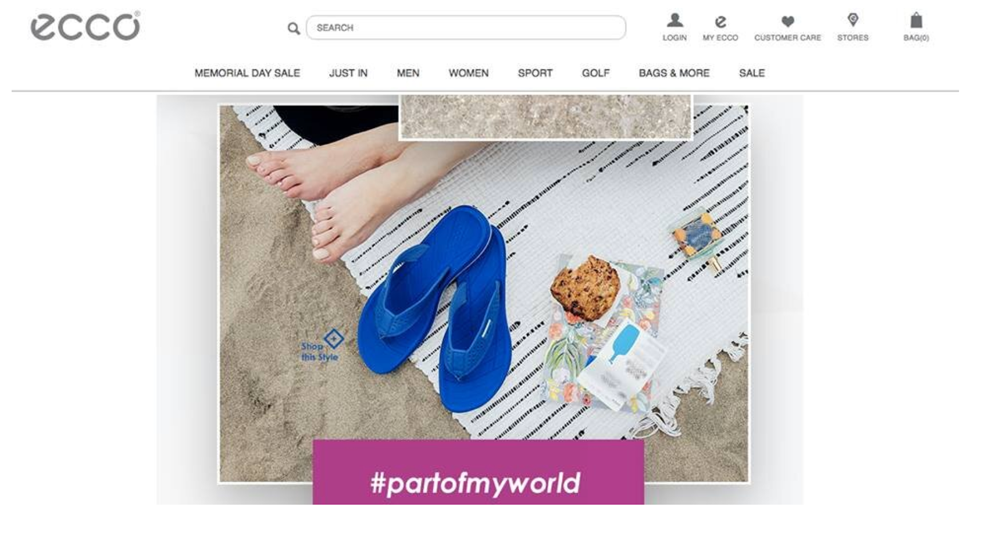Click the #partofmyworld purple banner
Image resolution: width=985 pixels, height=549 pixels.
pos(478,472)
